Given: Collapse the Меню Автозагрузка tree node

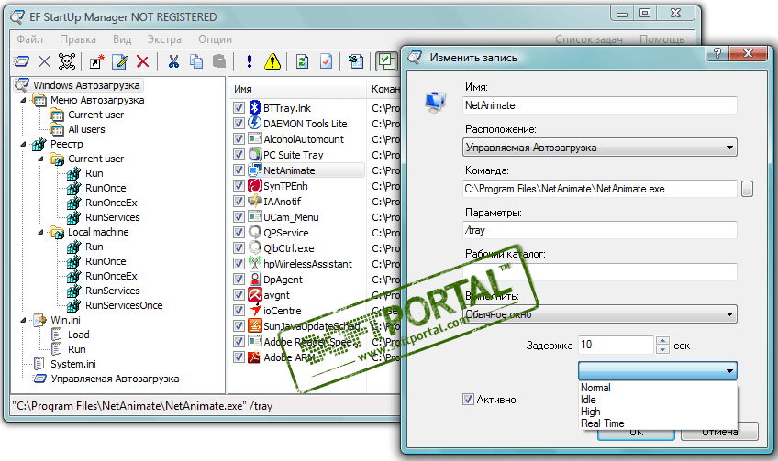Looking at the screenshot, I should [23, 100].
